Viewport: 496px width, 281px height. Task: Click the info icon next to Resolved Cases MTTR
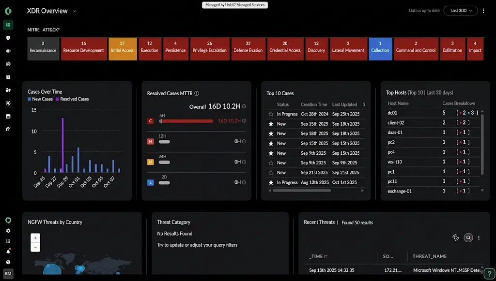[x=197, y=93]
